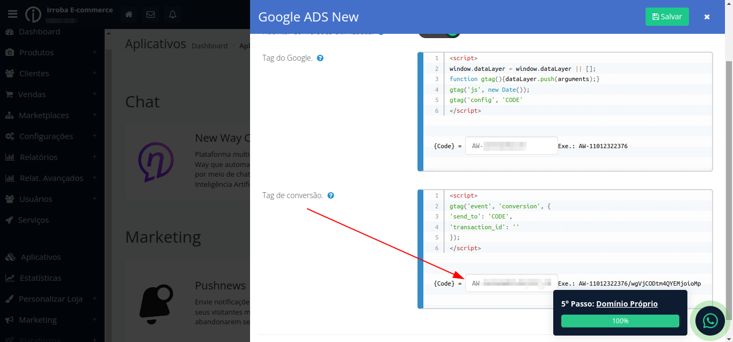
Task: Click the help icon beside Tag de conversão
Action: [x=331, y=195]
